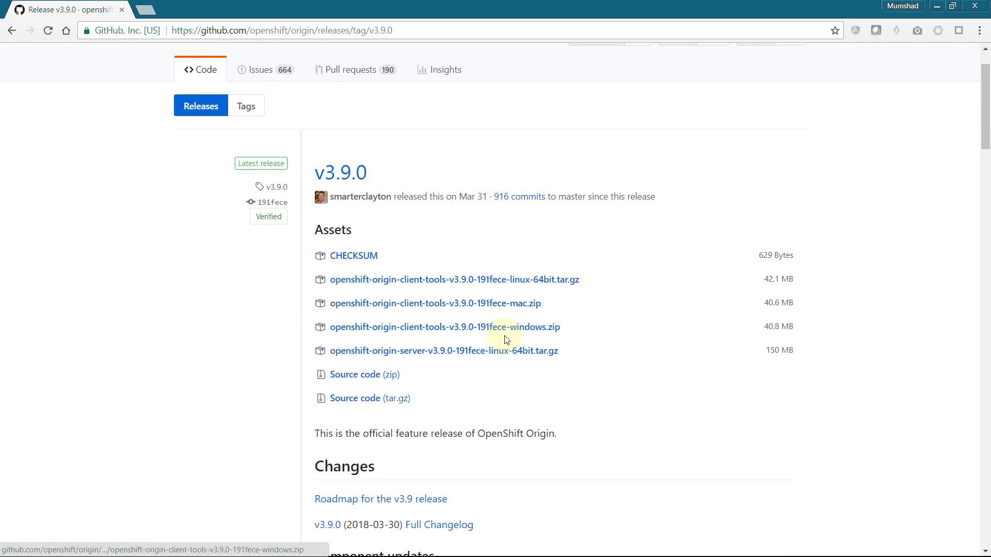Open Roadmap for the v3.9 release
This screenshot has height=557, width=991.
381,499
